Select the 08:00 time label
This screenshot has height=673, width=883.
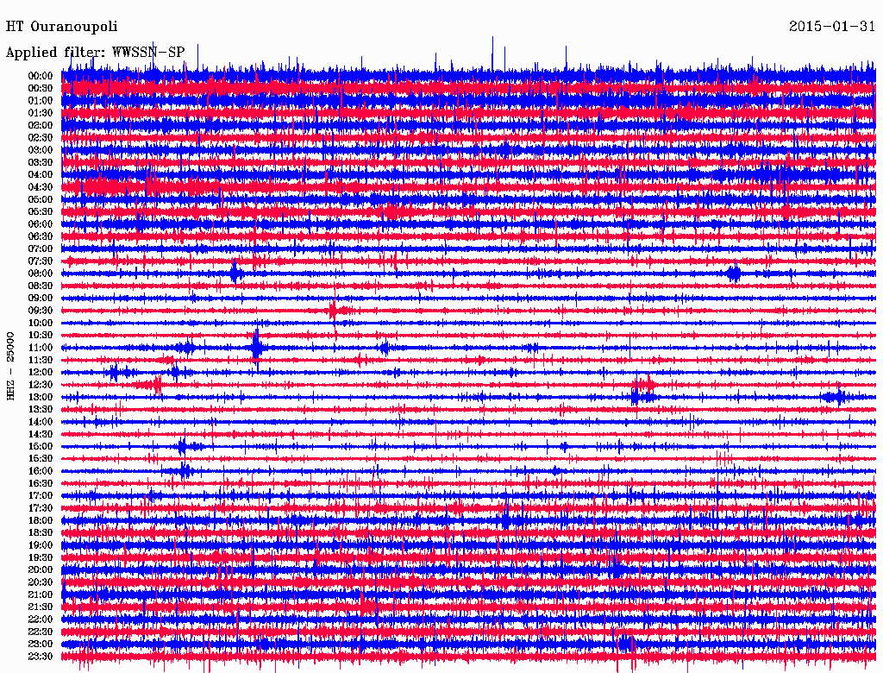pyautogui.click(x=41, y=274)
